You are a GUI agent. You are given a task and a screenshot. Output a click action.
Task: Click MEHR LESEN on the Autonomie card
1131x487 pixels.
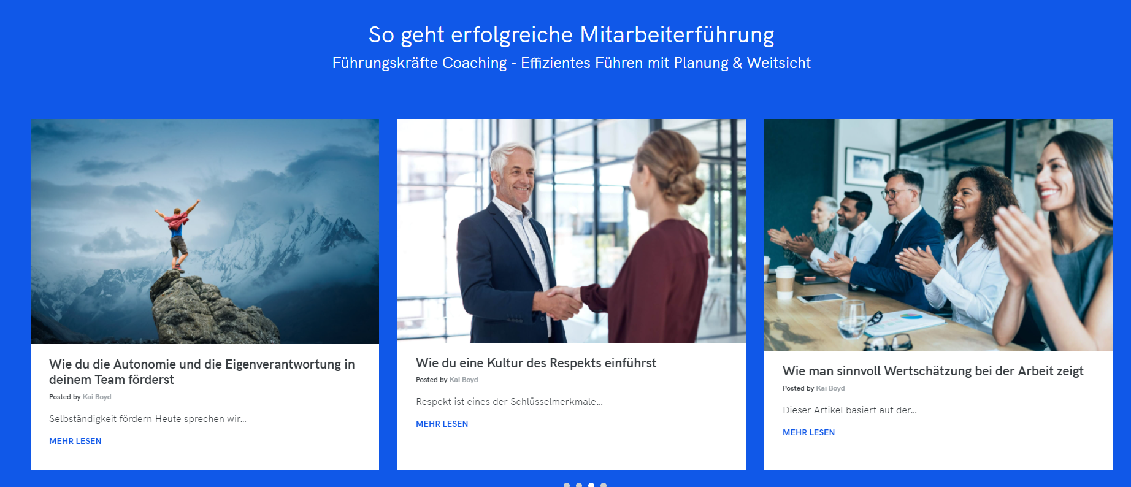[x=75, y=441]
